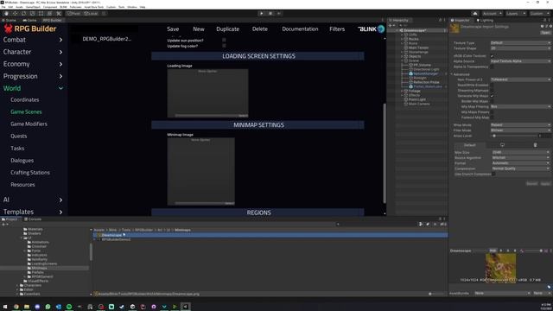This screenshot has width=553, height=311.
Task: Click the Save button
Action: 173,29
